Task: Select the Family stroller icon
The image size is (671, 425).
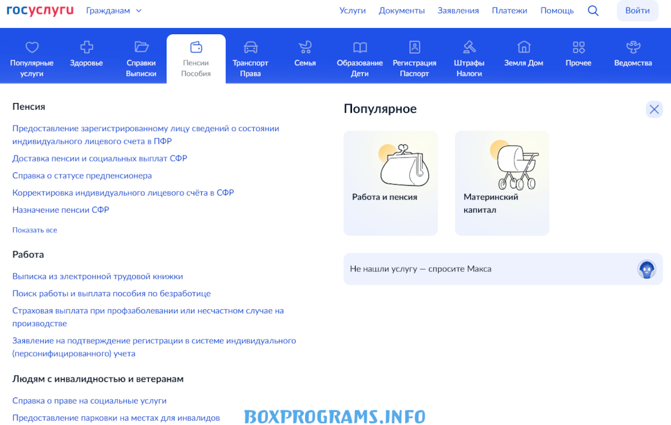Action: coord(305,47)
